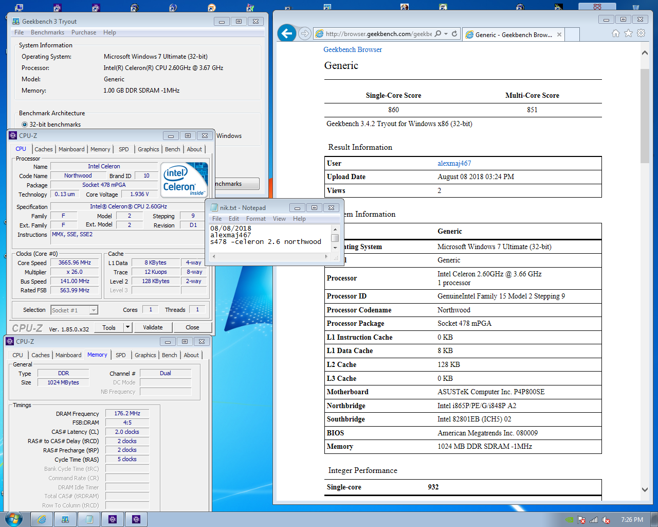This screenshot has width=658, height=527.
Task: Click the Close button in CPU-Z
Action: tap(192, 327)
